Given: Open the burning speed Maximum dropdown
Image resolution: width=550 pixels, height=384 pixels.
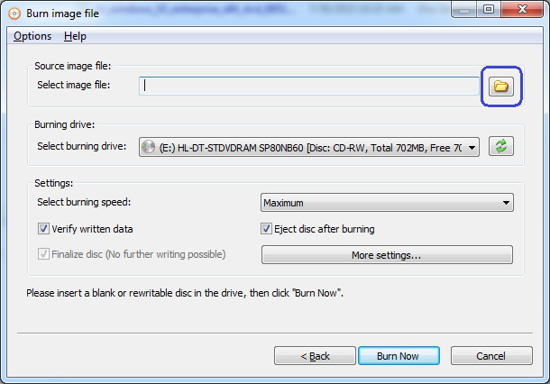Looking at the screenshot, I should (x=387, y=202).
